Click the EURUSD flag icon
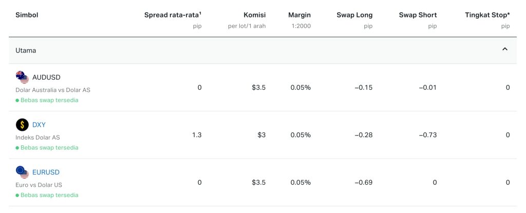The image size is (526, 213). coord(22,172)
